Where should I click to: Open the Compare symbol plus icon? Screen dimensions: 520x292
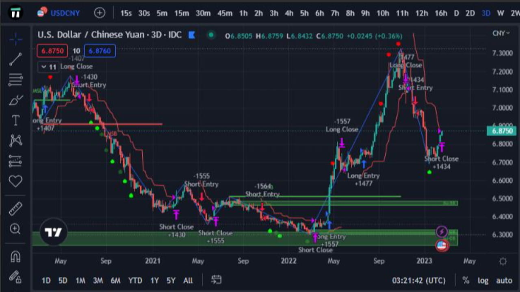100,13
